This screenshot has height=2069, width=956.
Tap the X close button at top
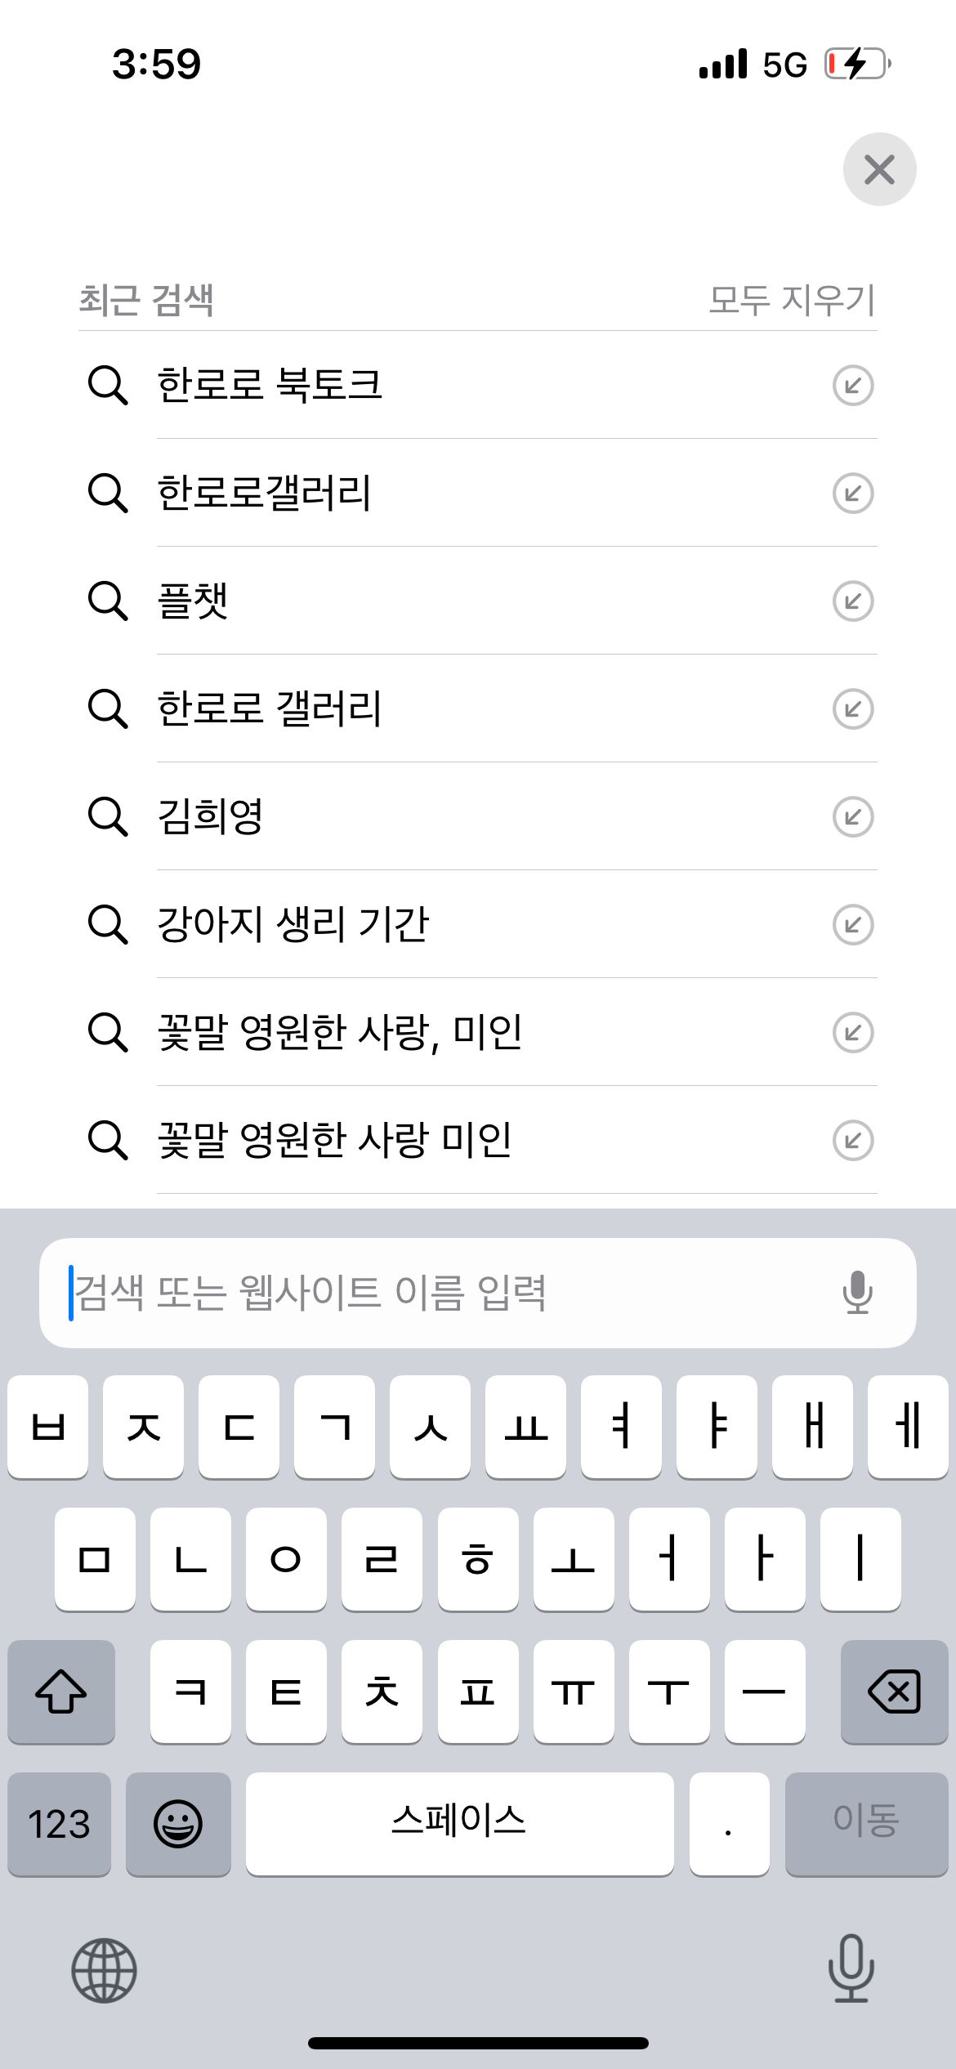tap(879, 170)
